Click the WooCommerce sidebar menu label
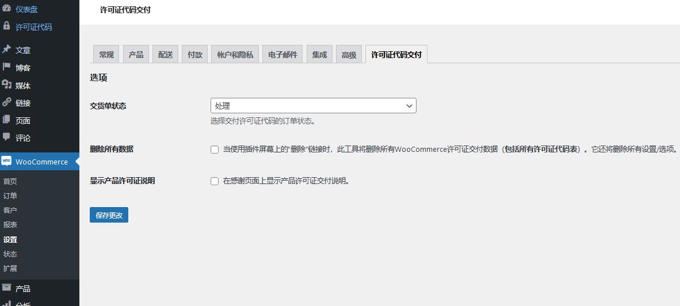The width and height of the screenshot is (680, 306). pyautogui.click(x=41, y=162)
